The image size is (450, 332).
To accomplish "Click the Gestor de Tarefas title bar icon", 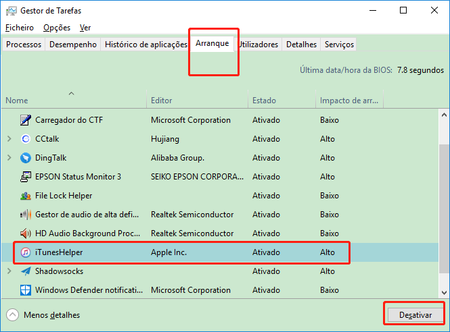I will click(x=12, y=11).
